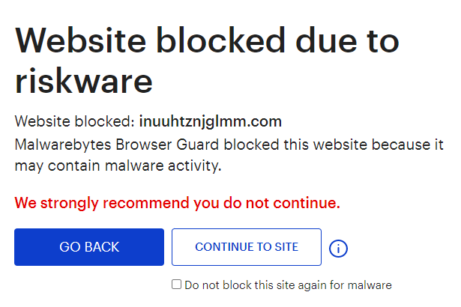Open the circled "i" information tooltip
Image resolution: width=461 pixels, height=307 pixels.
point(338,248)
